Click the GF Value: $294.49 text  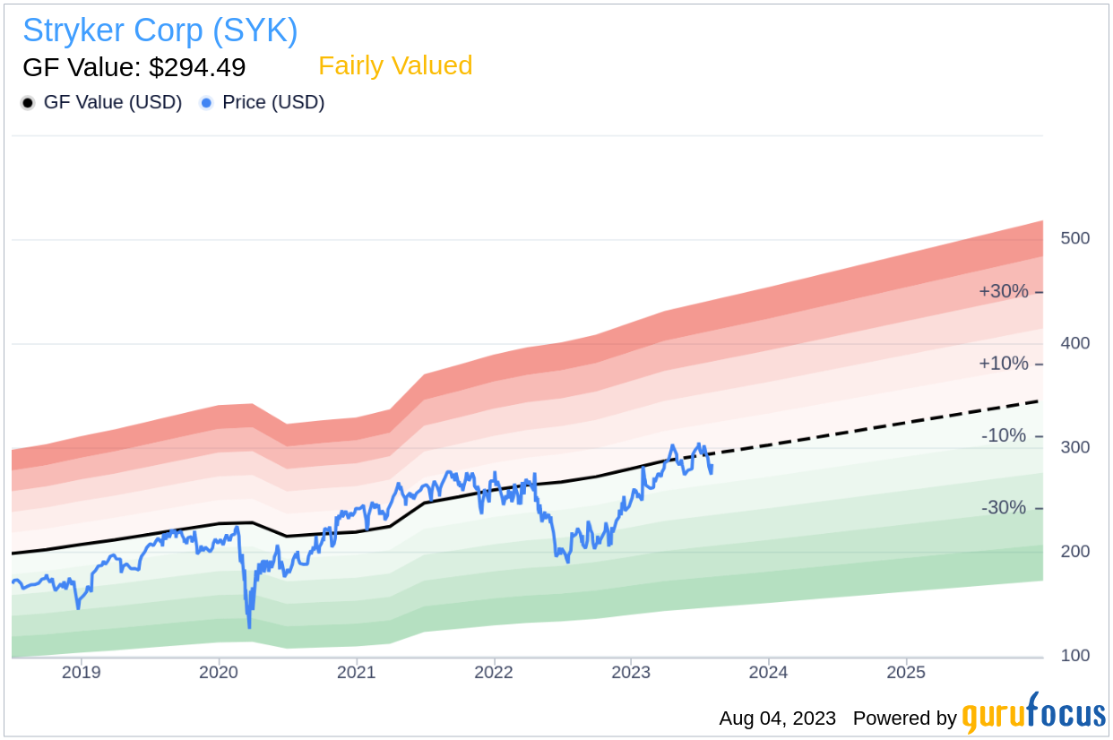click(x=134, y=67)
